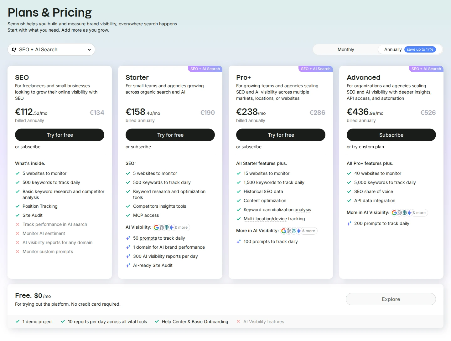Viewport: 451px width, 341px height.
Task: Click Advanced AI Visibility engines icons pill
Action: (409, 213)
